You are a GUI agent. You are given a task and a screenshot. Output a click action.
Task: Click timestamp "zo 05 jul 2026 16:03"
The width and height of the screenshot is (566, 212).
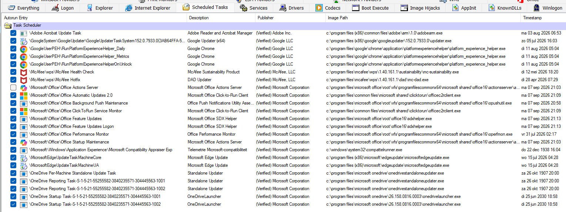coord(539,41)
